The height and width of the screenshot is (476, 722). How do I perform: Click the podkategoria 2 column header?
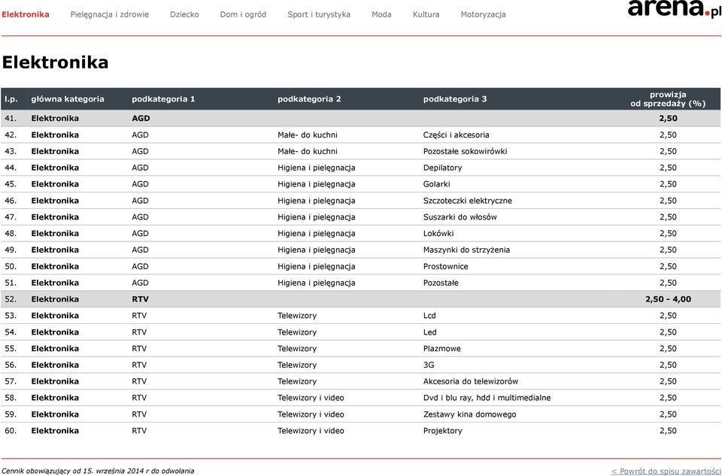(309, 99)
